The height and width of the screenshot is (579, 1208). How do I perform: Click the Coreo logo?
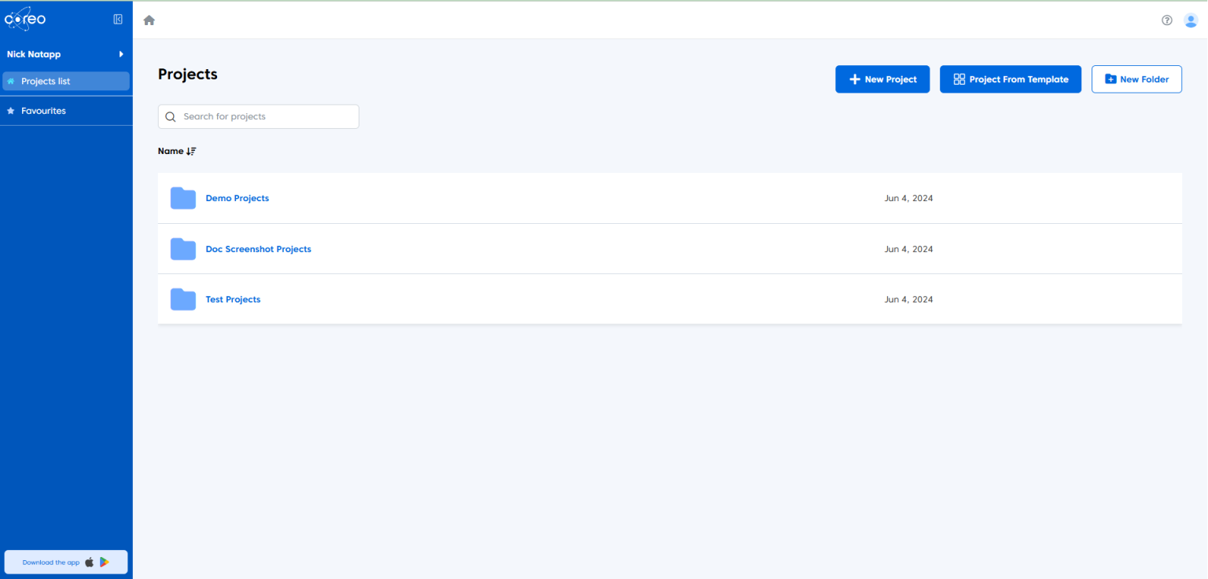pos(25,19)
